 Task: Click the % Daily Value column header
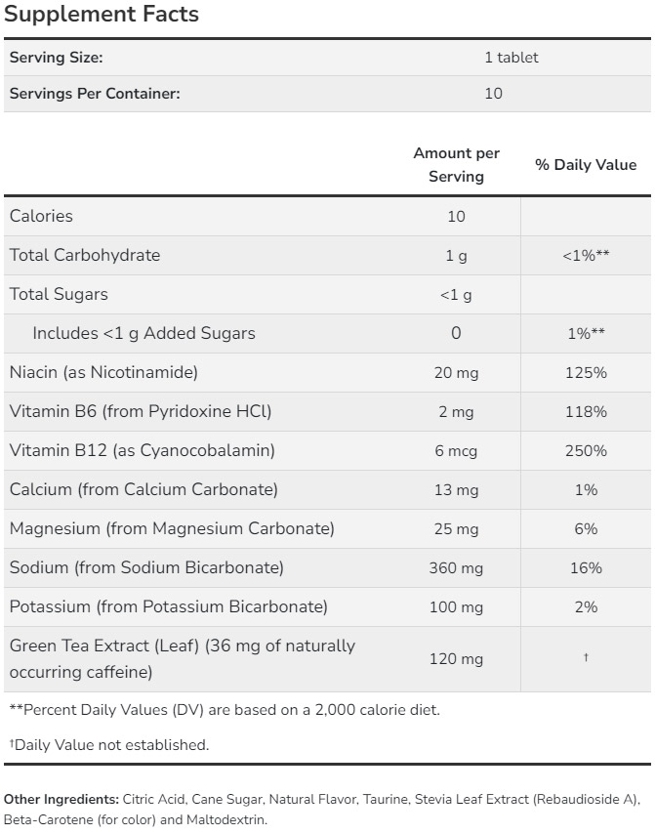tap(586, 165)
